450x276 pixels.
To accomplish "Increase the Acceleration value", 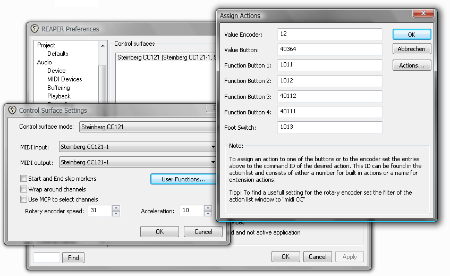I will pyautogui.click(x=208, y=208).
